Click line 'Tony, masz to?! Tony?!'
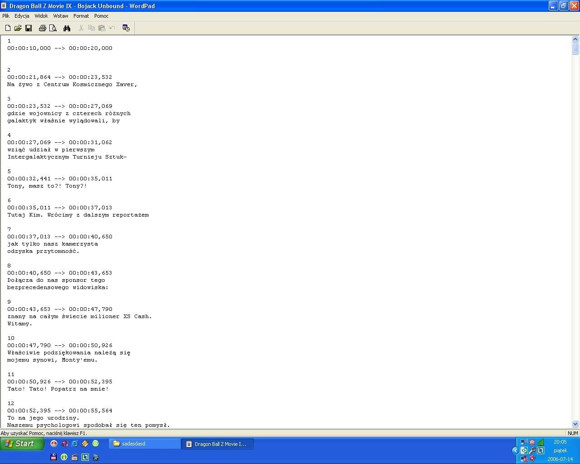Image resolution: width=580 pixels, height=464 pixels. pos(47,186)
